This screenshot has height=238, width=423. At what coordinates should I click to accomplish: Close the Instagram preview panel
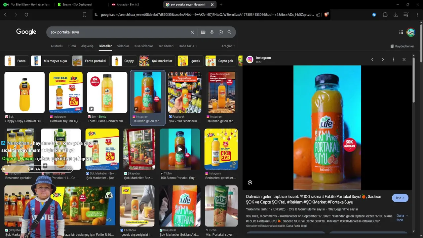404,59
